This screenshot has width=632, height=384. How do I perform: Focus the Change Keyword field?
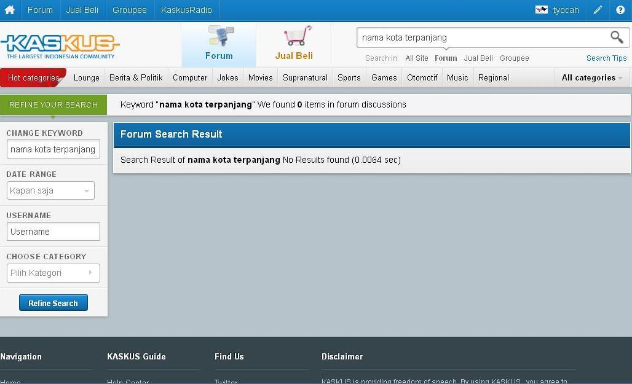(53, 149)
